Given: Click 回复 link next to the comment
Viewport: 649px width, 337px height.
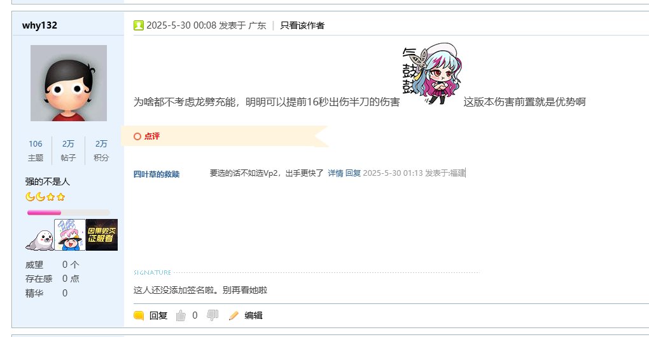Looking at the screenshot, I should (353, 173).
